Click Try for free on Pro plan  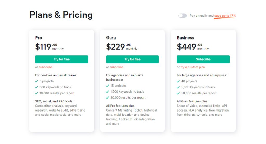click(x=62, y=59)
